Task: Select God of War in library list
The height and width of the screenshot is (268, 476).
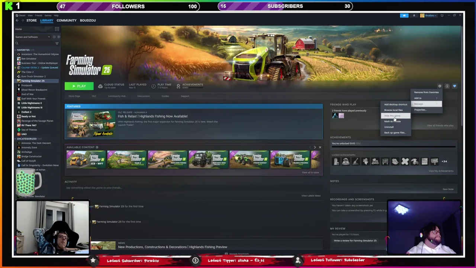Action: click(x=27, y=94)
